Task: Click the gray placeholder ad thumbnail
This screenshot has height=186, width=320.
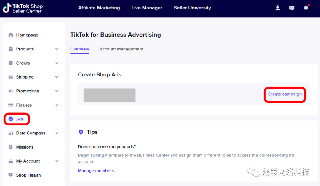Action: (109, 95)
